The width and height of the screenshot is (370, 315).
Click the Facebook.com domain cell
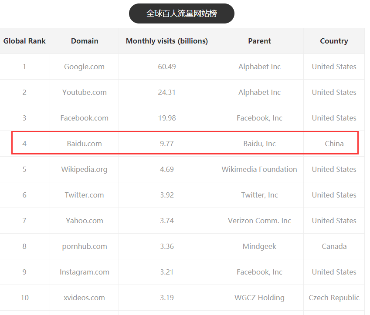click(x=85, y=118)
